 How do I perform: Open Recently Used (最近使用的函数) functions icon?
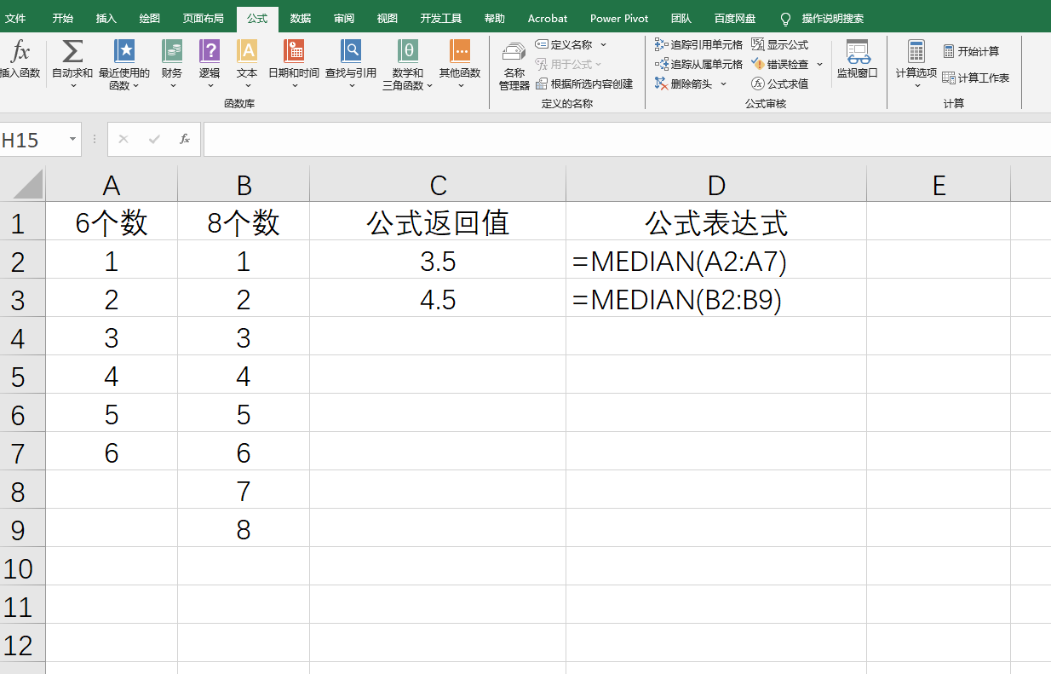click(124, 51)
